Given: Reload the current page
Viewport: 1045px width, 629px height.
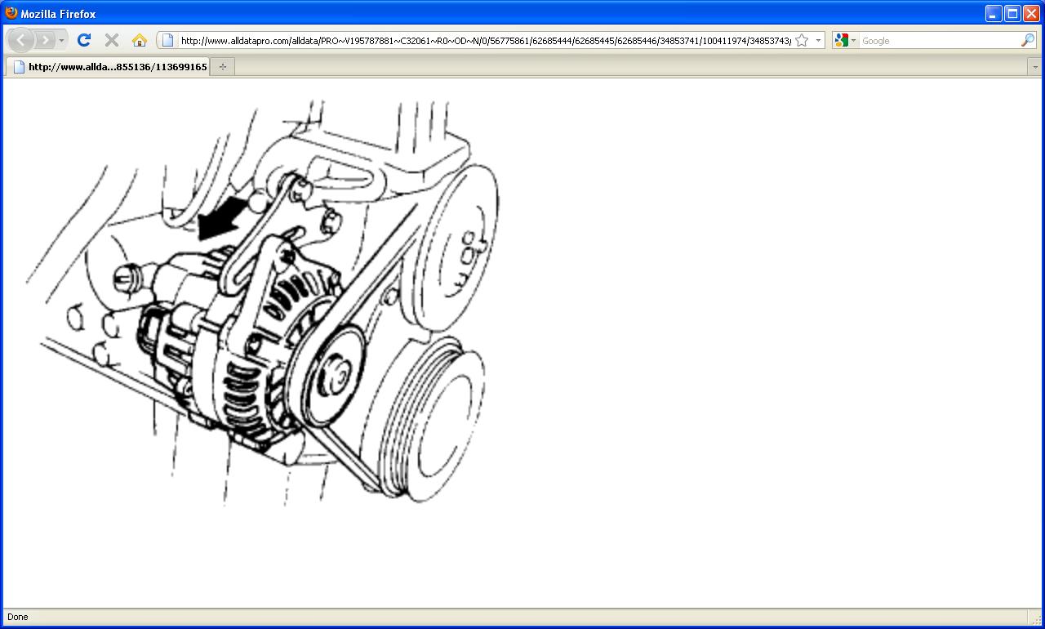Looking at the screenshot, I should [x=83, y=40].
